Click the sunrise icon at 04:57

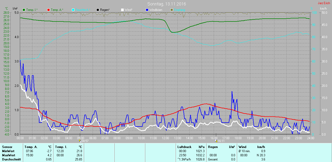(80, 141)
